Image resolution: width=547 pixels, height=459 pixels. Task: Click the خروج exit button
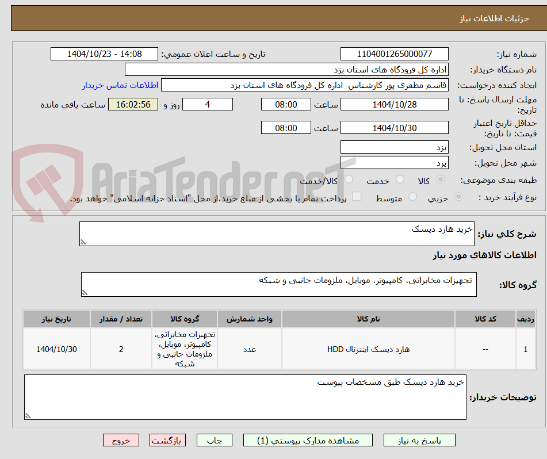point(121,440)
